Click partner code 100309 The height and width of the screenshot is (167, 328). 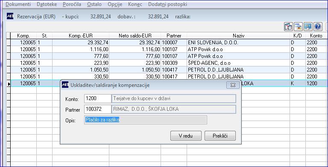click(174, 63)
